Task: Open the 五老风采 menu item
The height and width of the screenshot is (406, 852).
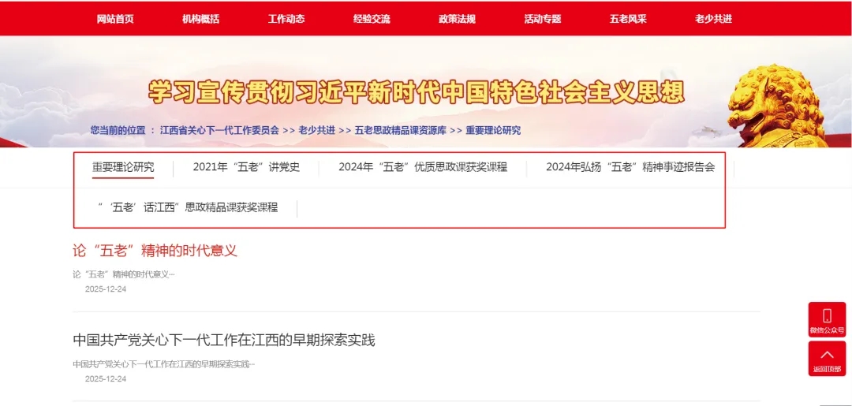Action: pos(628,19)
